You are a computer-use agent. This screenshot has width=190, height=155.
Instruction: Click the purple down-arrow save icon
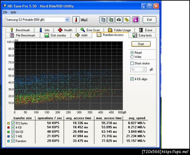click(x=136, y=20)
